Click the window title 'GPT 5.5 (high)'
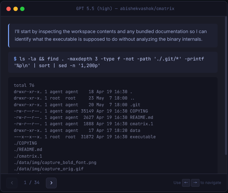The height and width of the screenshot is (193, 228). pos(94,9)
